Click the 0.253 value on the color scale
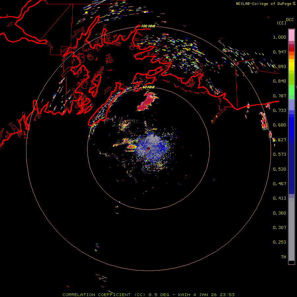 coord(280,242)
